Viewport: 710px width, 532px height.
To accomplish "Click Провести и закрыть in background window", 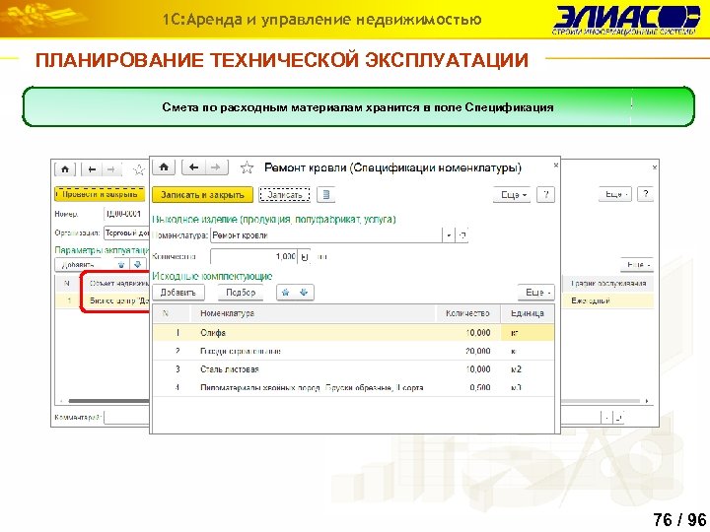I will (x=100, y=194).
